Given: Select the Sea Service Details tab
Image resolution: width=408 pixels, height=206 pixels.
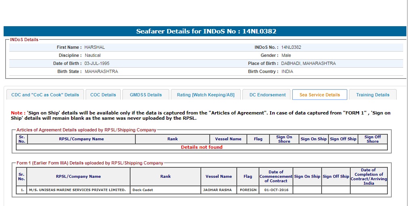Looking at the screenshot, I should pyautogui.click(x=320, y=95).
